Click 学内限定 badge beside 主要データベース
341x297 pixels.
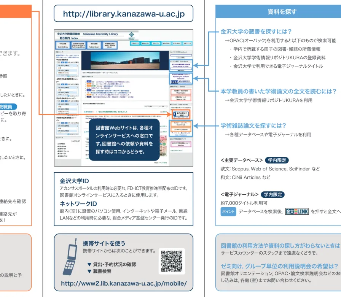click(x=277, y=160)
